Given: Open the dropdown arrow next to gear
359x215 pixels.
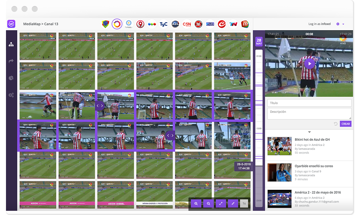Looking at the screenshot, I should pyautogui.click(x=343, y=24).
